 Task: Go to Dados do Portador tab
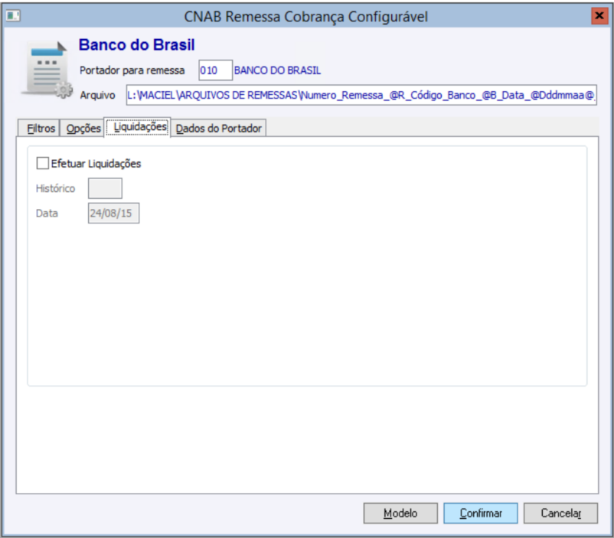218,128
